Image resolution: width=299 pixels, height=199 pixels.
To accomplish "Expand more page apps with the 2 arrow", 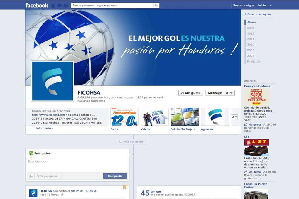I will click(x=234, y=117).
